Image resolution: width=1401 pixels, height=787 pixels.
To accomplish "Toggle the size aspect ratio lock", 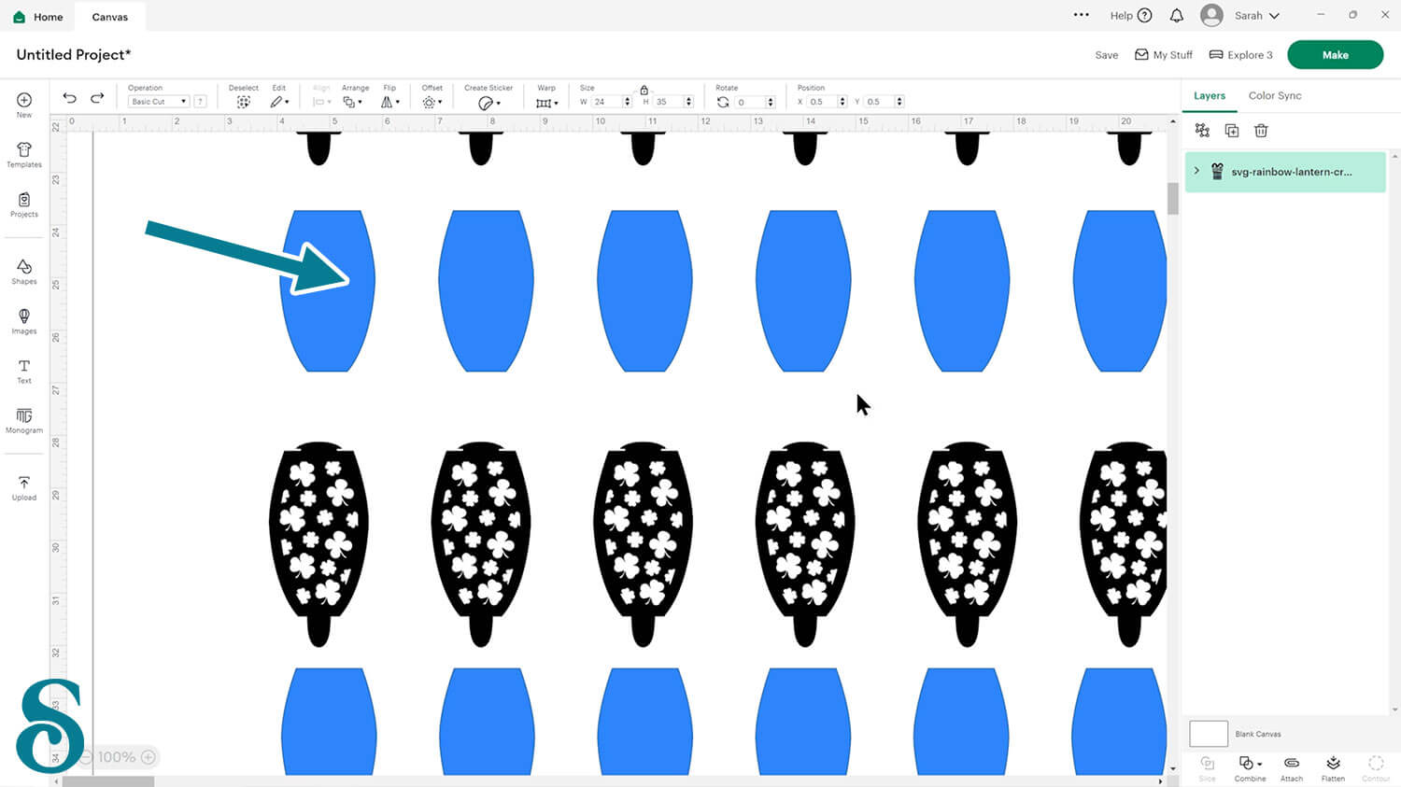I will coord(644,90).
